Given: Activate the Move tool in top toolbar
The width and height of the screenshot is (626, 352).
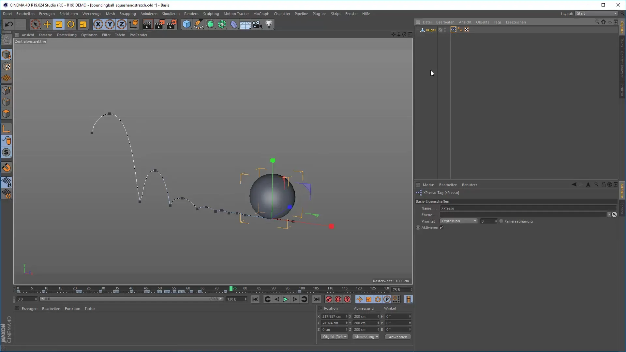Looking at the screenshot, I should tap(47, 24).
